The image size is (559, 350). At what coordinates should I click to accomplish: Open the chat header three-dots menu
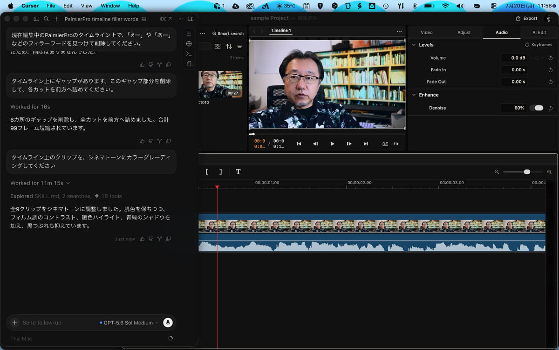[181, 19]
